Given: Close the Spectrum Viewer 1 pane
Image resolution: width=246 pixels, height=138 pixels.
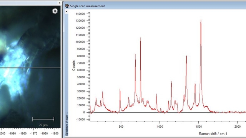Looking at the screenshot, I should [x=66, y=11].
